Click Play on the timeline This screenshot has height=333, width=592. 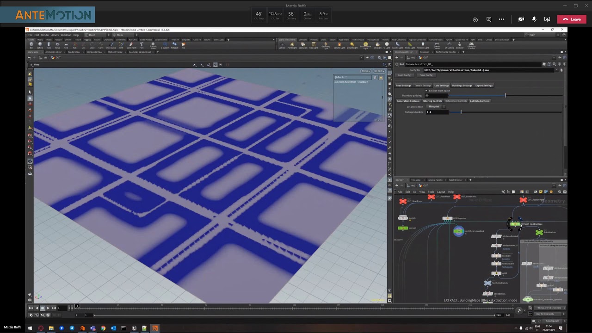(48, 308)
